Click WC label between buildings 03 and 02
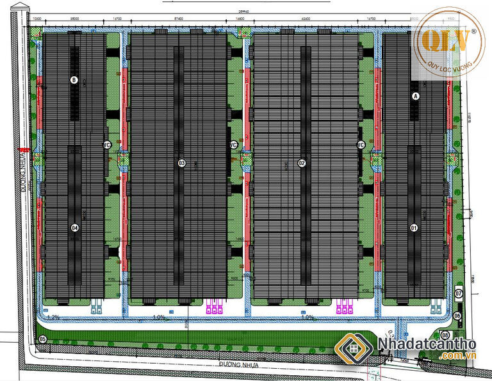 (234, 145)
